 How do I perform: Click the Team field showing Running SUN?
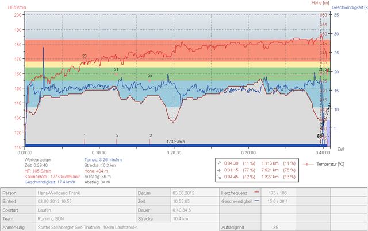pos(86,218)
